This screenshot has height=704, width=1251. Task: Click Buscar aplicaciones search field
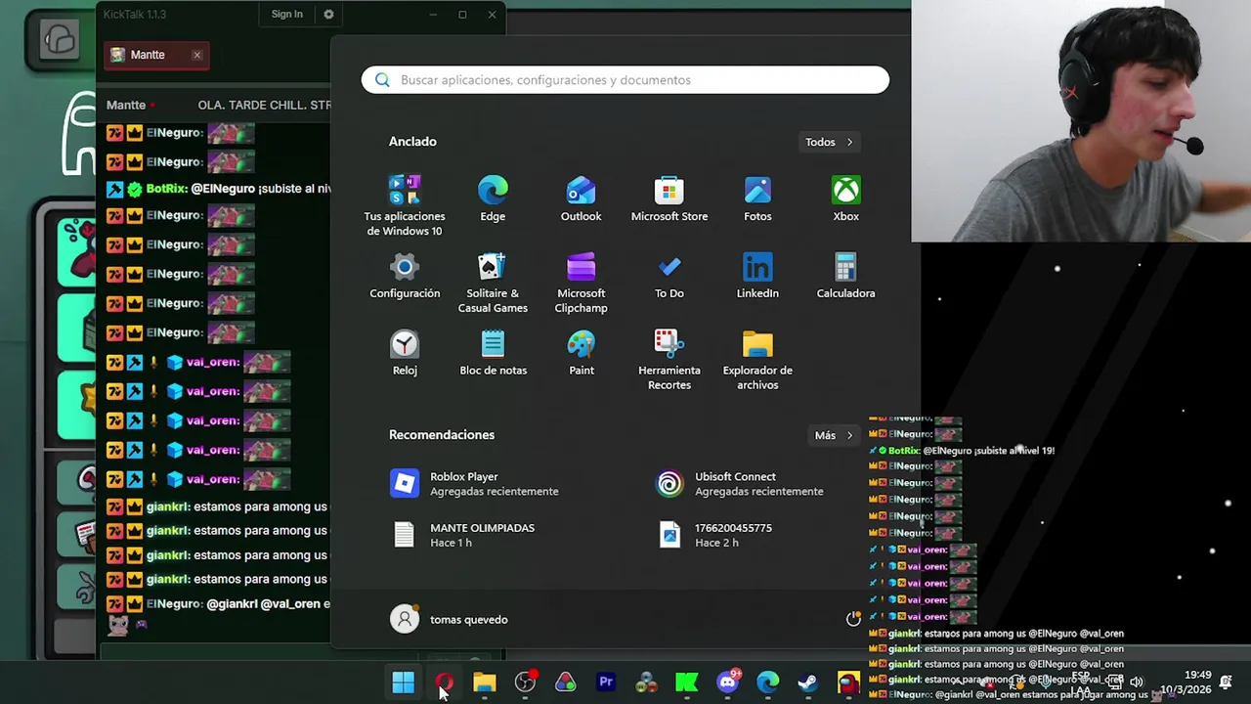coord(625,80)
